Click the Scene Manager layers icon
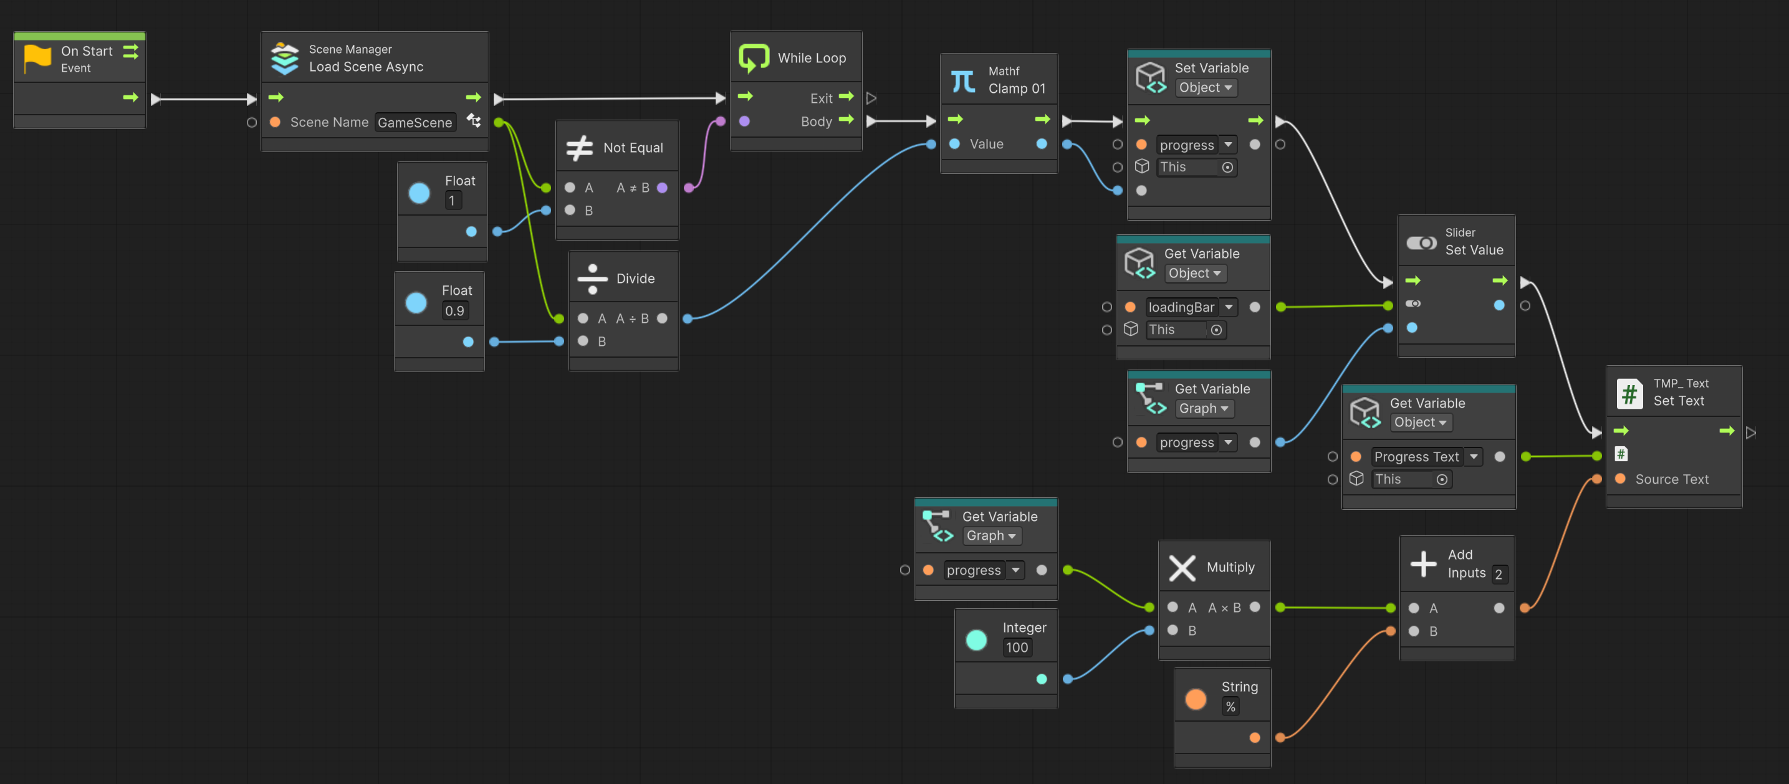This screenshot has height=784, width=1789. (x=285, y=59)
